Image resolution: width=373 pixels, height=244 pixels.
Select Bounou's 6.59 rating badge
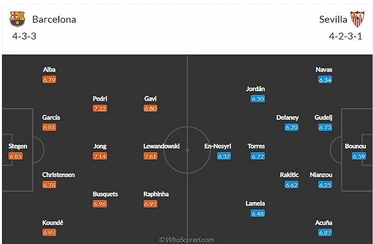(359, 156)
